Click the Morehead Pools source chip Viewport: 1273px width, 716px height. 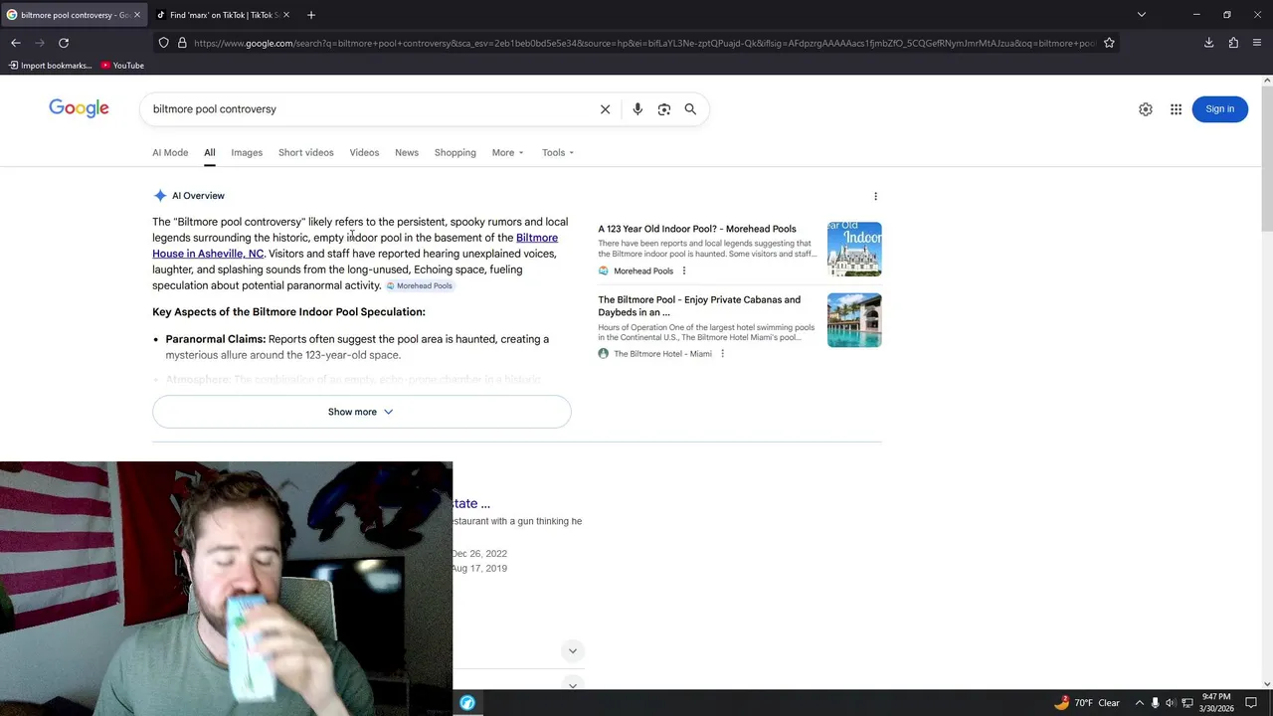[420, 285]
